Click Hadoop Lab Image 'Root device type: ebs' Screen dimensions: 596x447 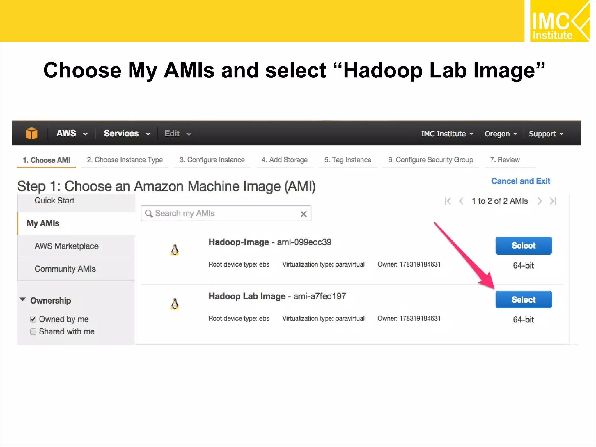[x=239, y=318]
